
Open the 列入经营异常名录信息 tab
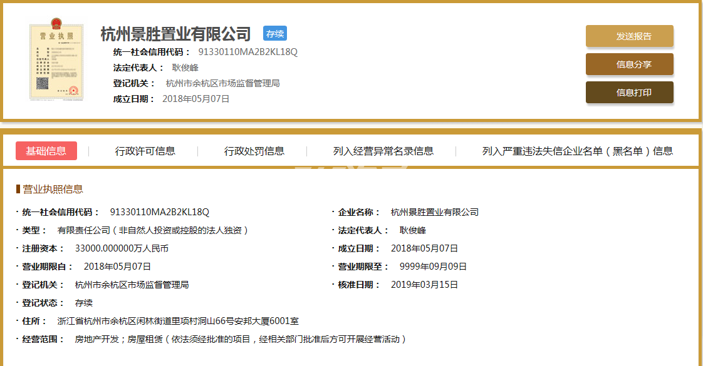coord(383,151)
